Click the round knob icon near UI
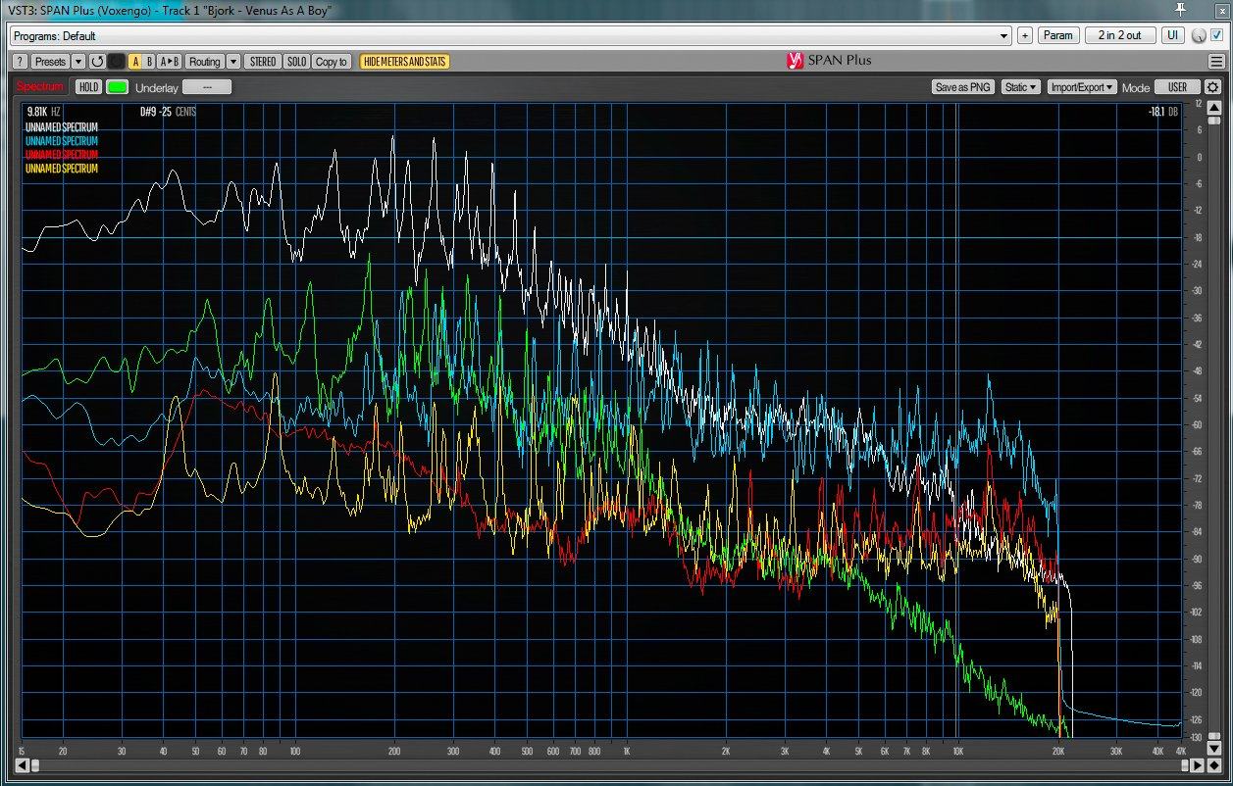The image size is (1233, 786). [1199, 36]
